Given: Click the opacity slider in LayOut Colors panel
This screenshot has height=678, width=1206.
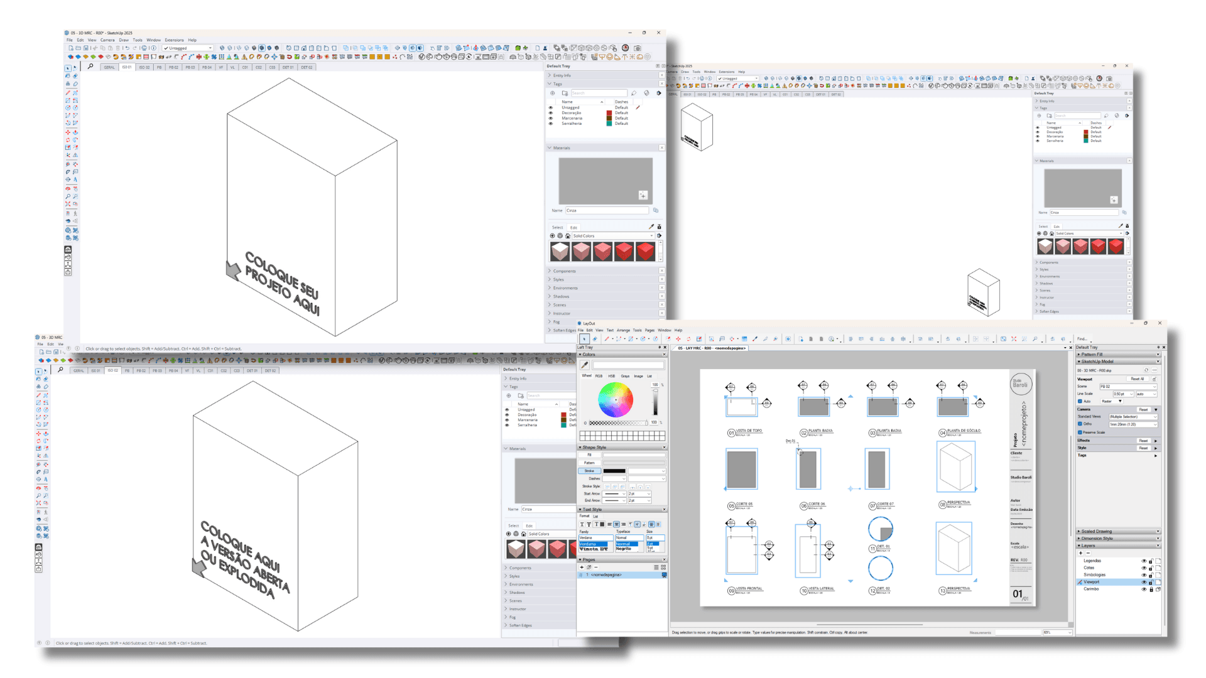Looking at the screenshot, I should (x=619, y=422).
